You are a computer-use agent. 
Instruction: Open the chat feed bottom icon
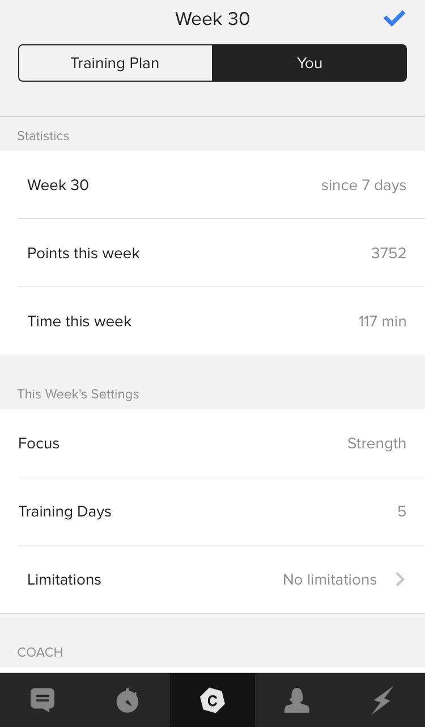[x=42, y=700]
